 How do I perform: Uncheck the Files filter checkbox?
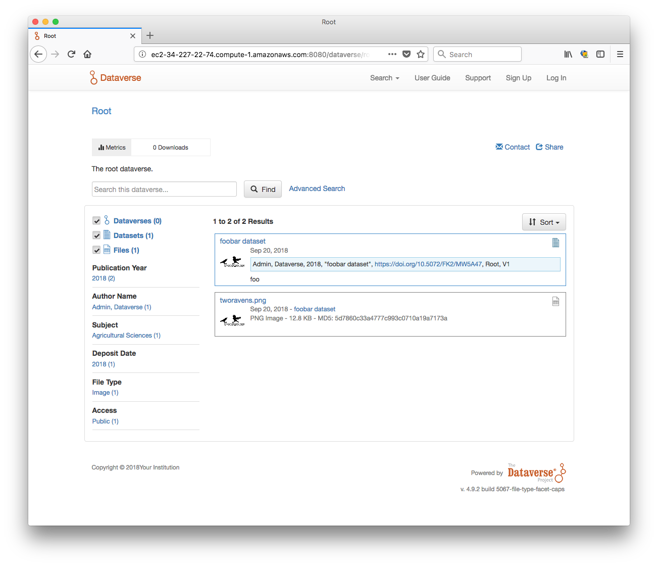pyautogui.click(x=96, y=250)
